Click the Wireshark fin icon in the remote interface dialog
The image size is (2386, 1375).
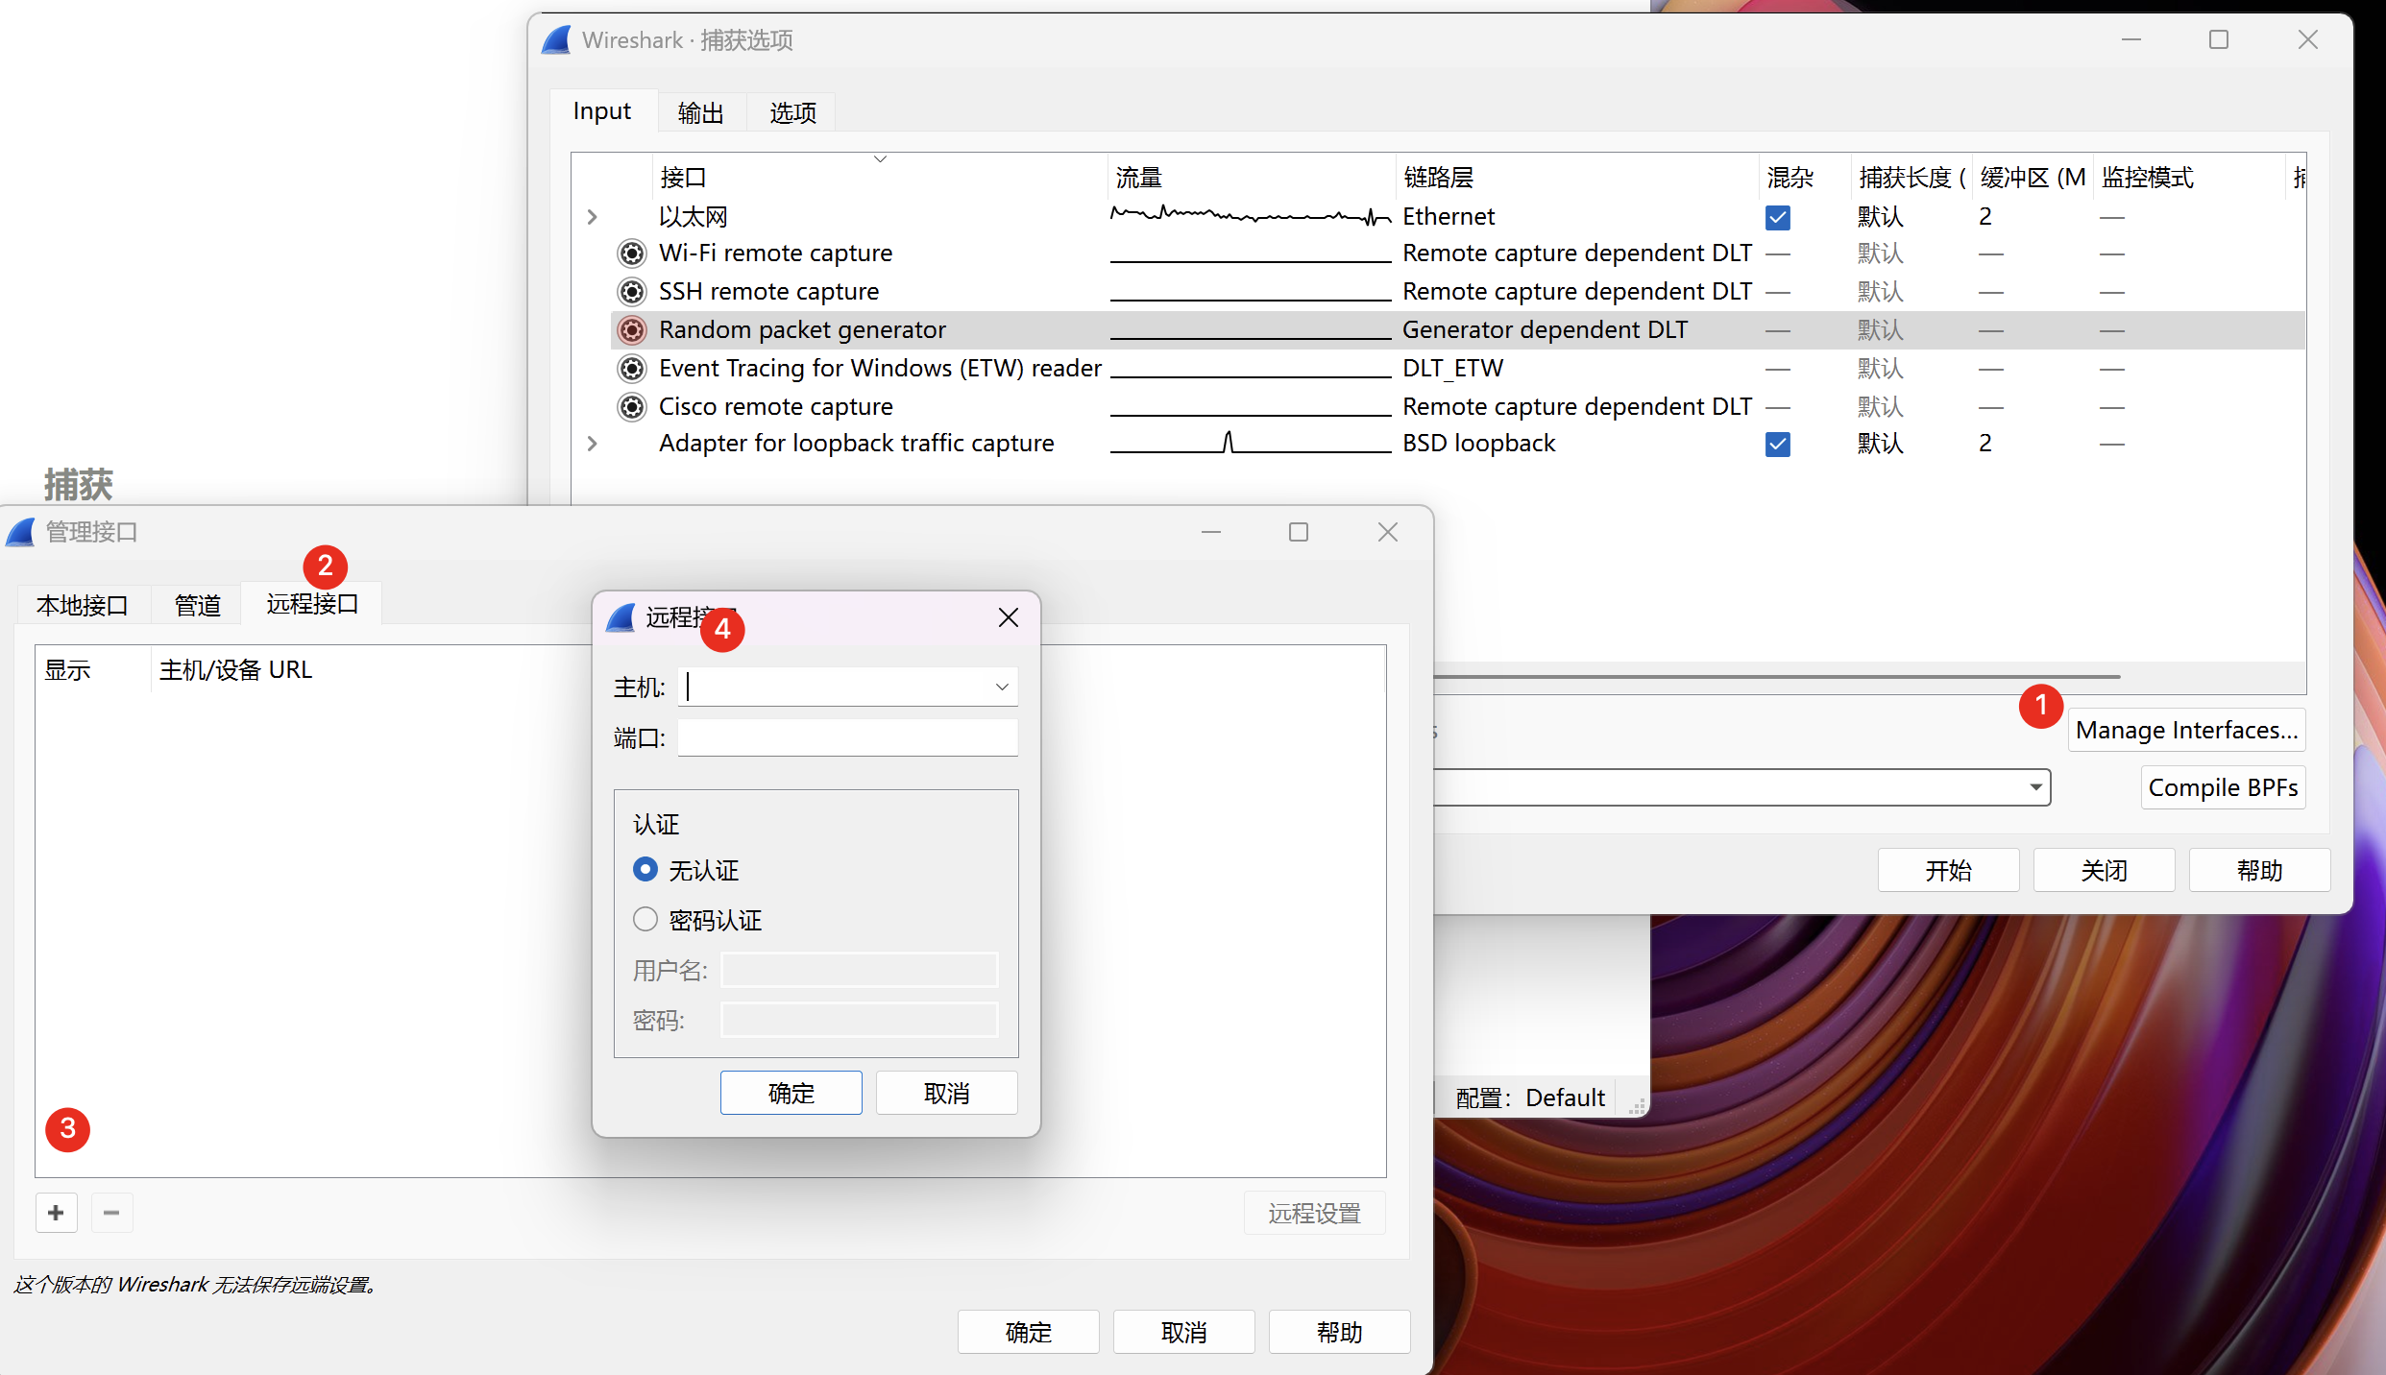621,617
